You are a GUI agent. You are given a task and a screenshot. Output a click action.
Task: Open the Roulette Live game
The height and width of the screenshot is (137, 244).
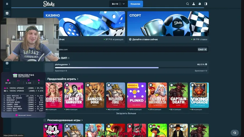(54, 95)
